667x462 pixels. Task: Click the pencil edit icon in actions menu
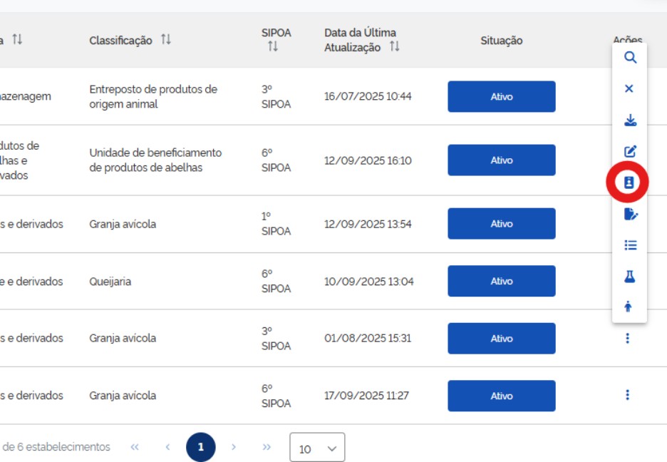(630, 151)
